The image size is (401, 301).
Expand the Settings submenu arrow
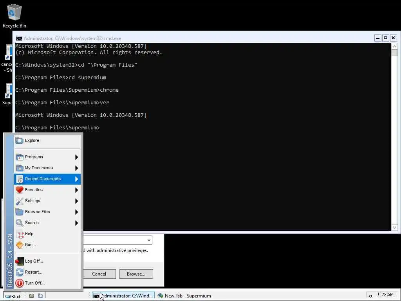point(76,201)
